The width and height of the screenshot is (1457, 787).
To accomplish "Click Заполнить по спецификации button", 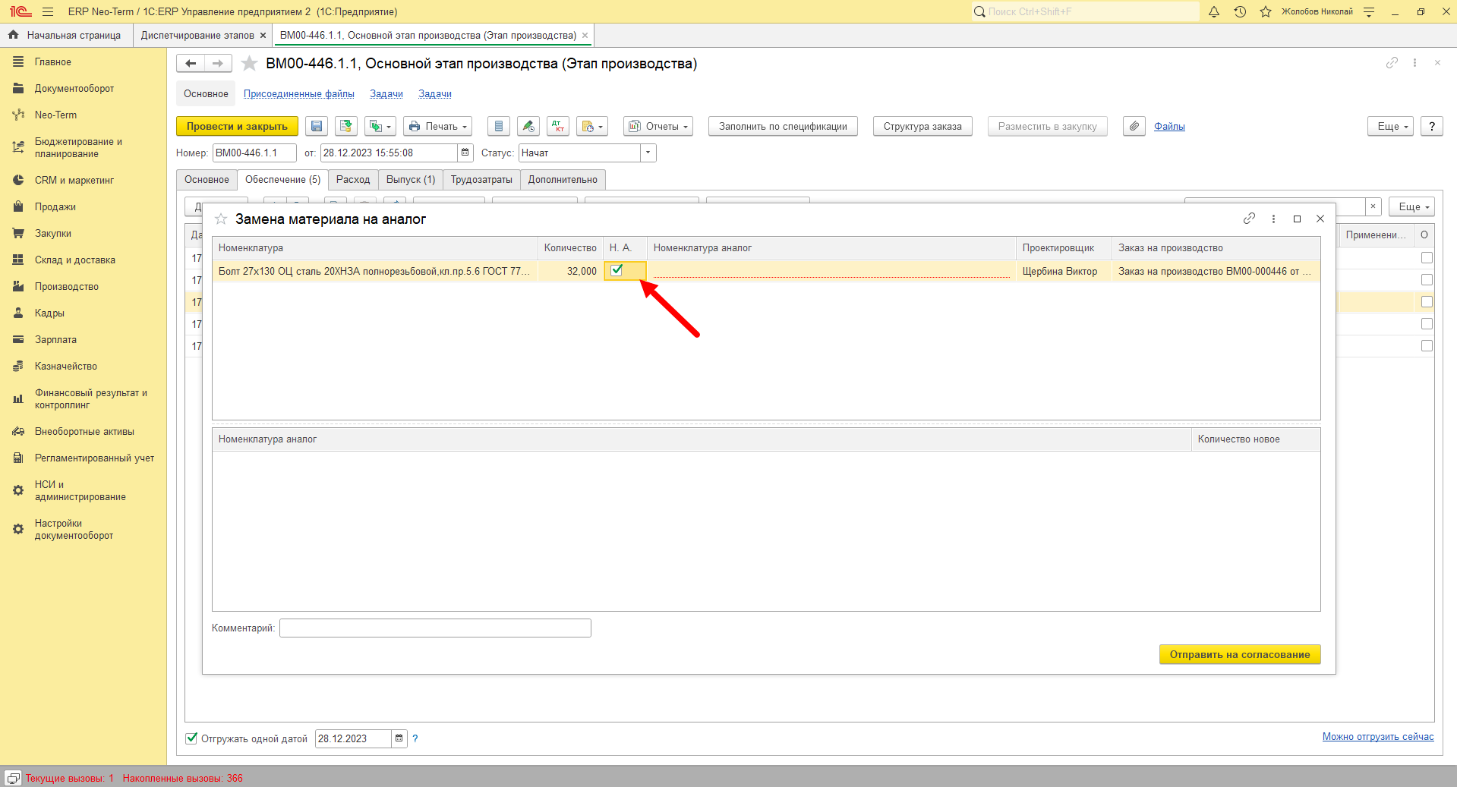I will pos(783,127).
